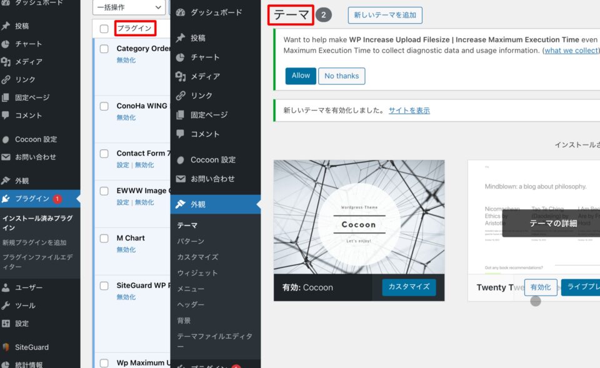Click the user icon beside ユーザー
600x368 pixels.
6,288
